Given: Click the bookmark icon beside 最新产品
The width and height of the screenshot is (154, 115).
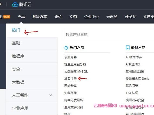Looking at the screenshot, I should (127, 48).
